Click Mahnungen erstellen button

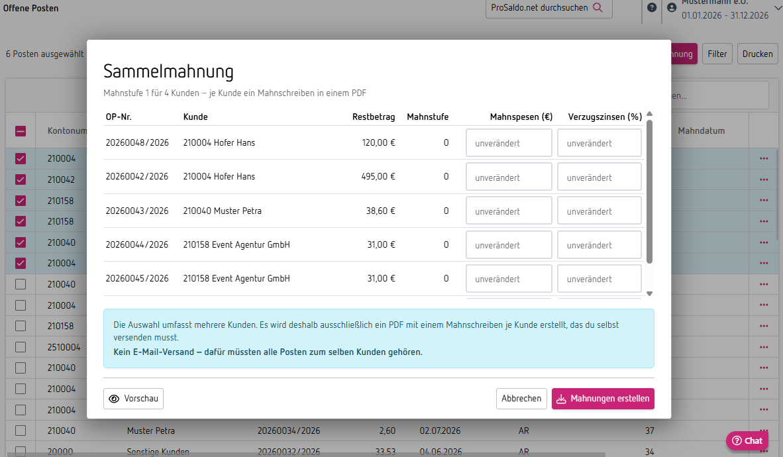click(603, 399)
